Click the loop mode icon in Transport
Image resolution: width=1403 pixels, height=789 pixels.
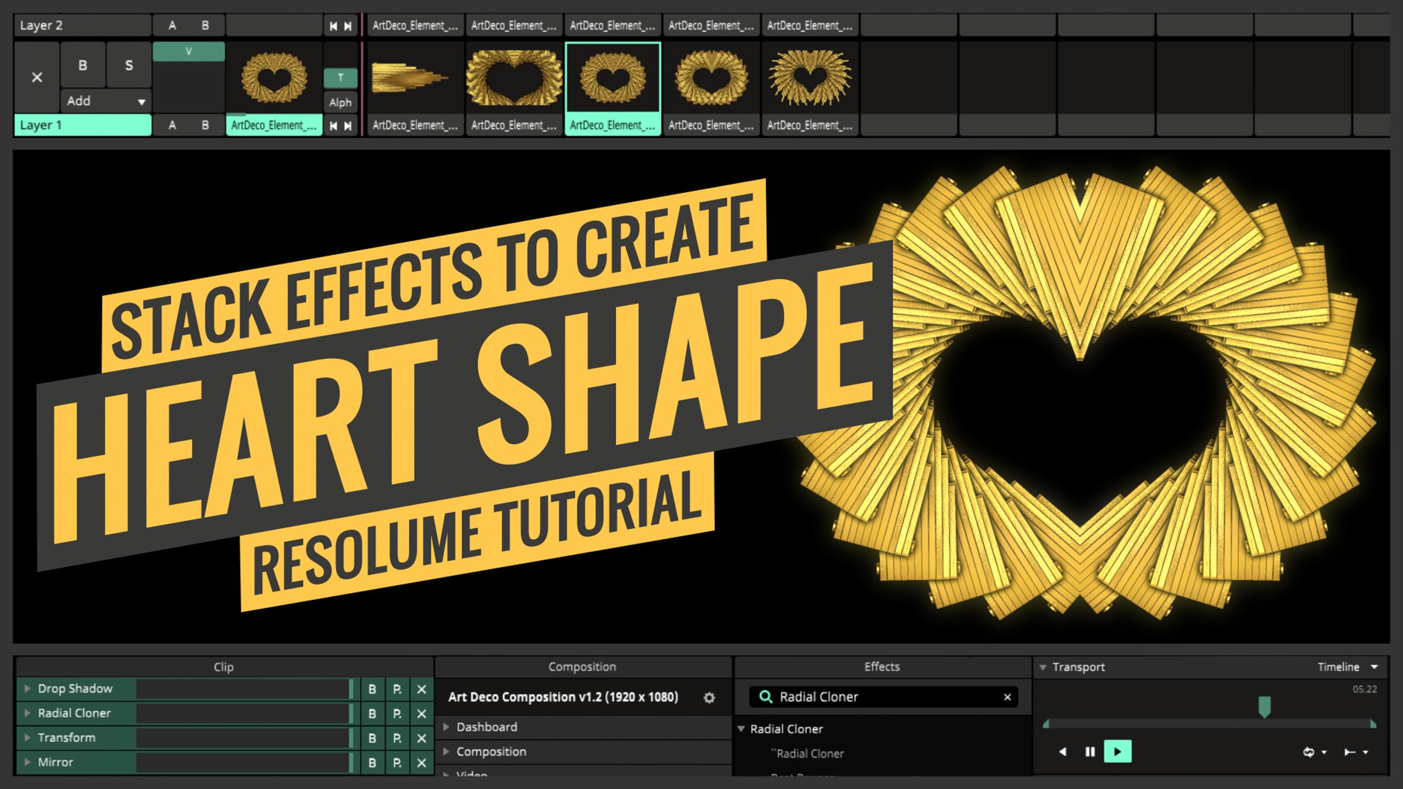[1309, 752]
